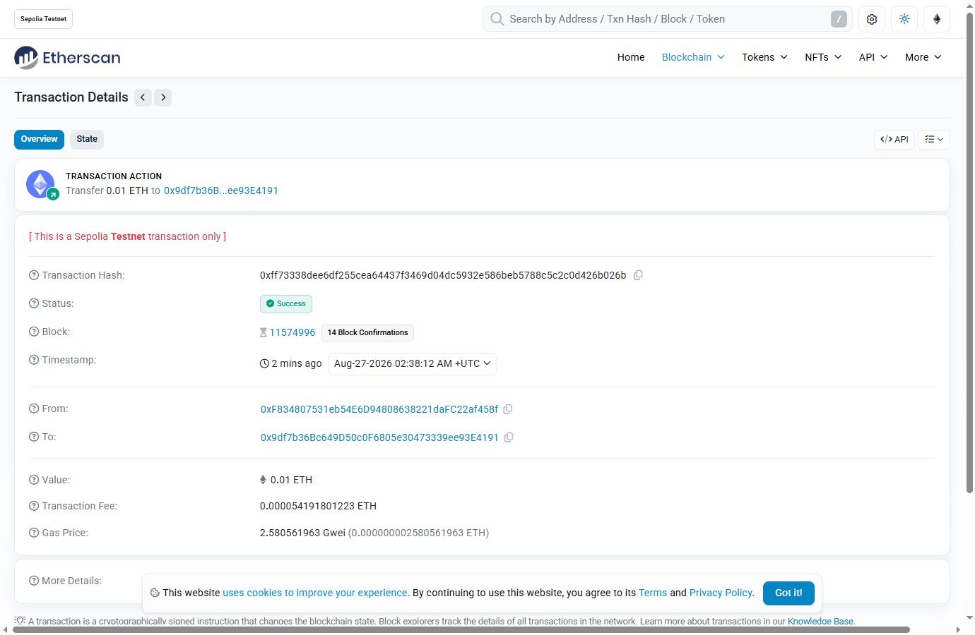Open block 11574996 link

(292, 332)
